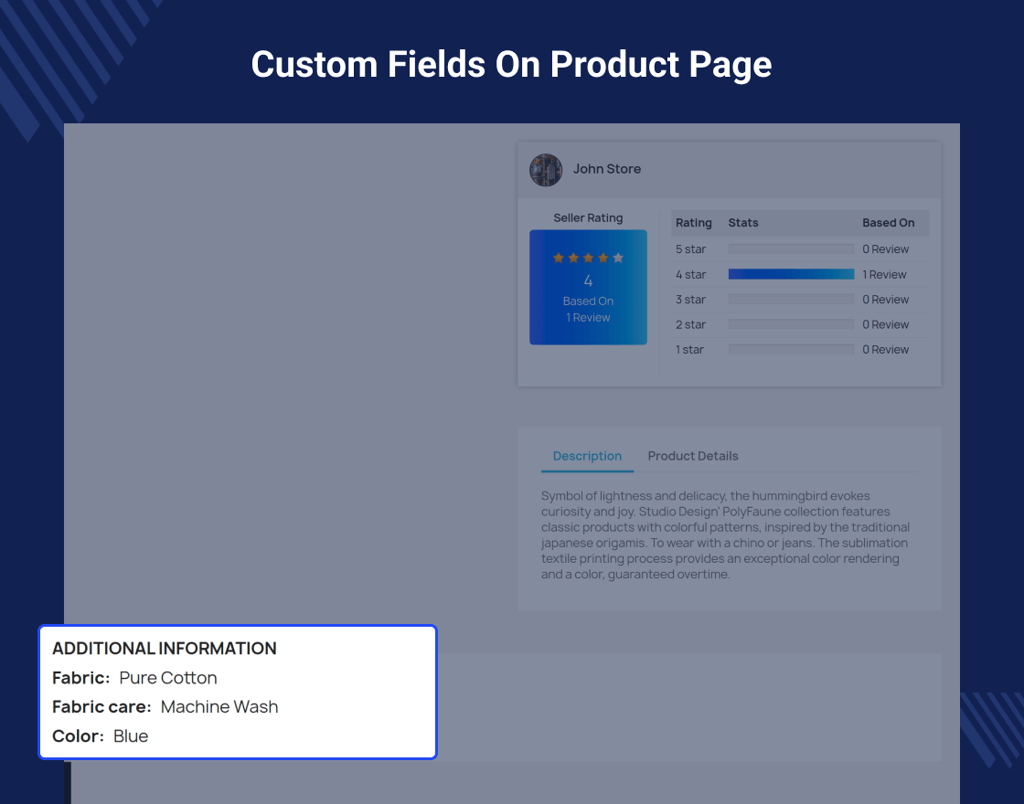Click the 'ADDITIONAL INFORMATION' heading
Viewport: 1024px width, 804px height.
coord(165,649)
